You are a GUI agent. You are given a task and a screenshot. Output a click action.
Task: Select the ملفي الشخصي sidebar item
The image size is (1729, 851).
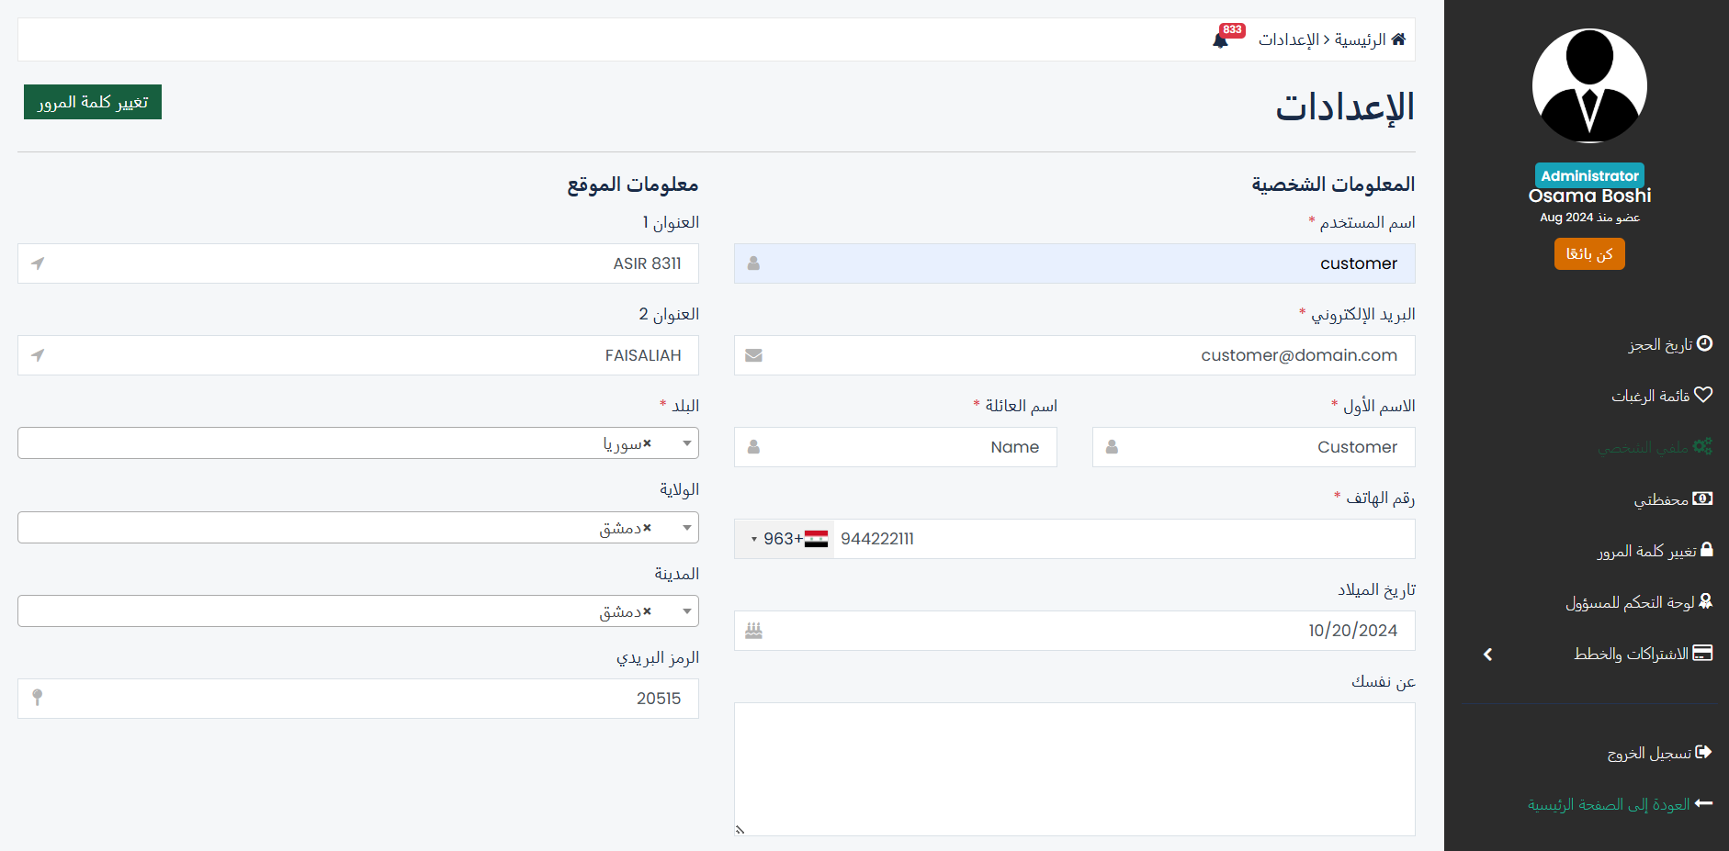coord(1654,447)
